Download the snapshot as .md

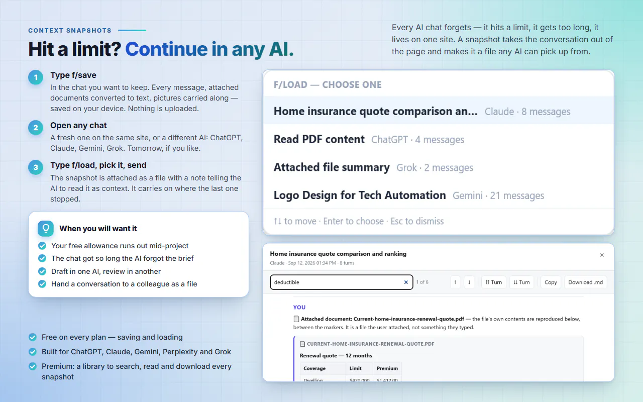(x=585, y=282)
